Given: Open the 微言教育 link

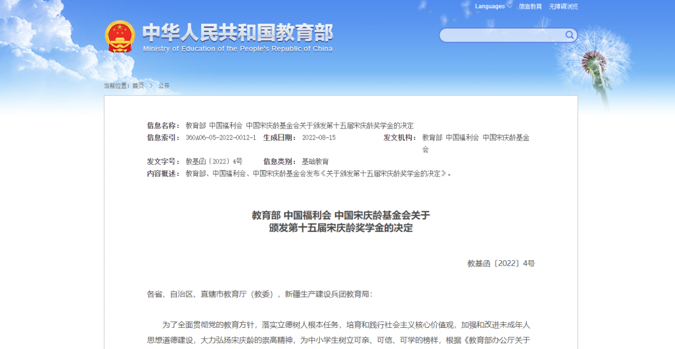Looking at the screenshot, I should click(530, 6).
